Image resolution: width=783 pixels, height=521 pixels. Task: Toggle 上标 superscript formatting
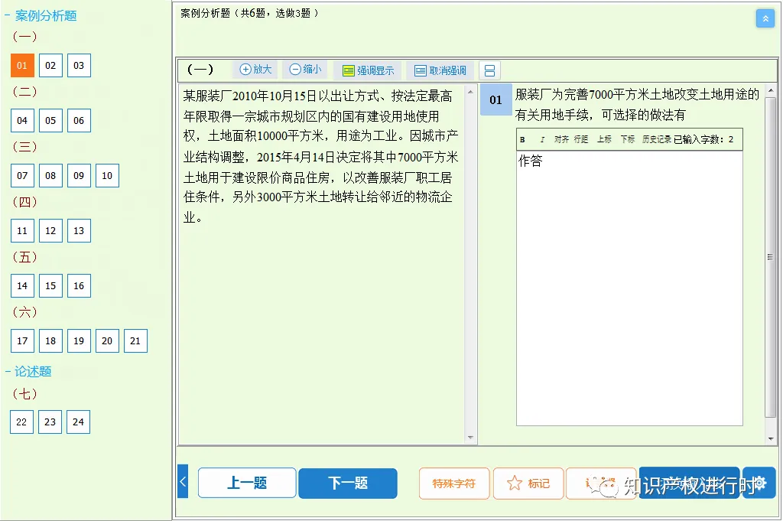pyautogui.click(x=604, y=139)
